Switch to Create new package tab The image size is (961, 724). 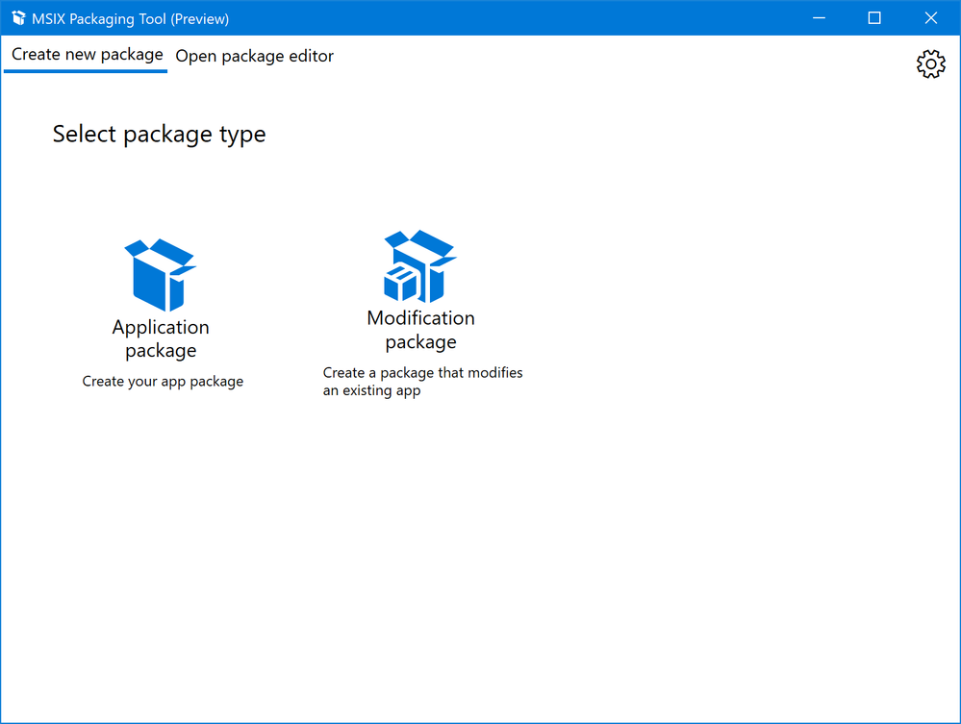(x=87, y=55)
